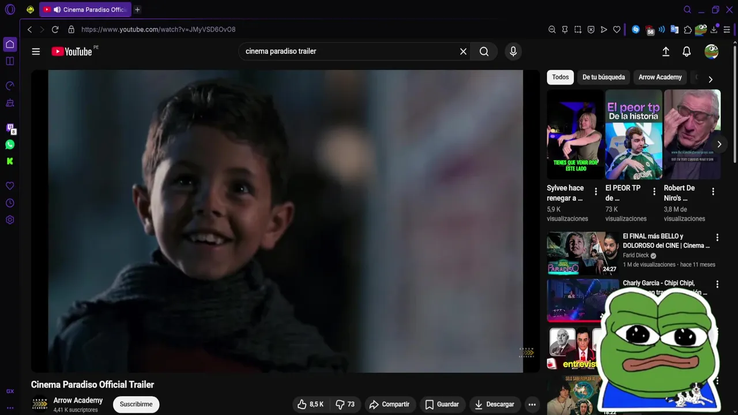Open sidebar bookmarks heart icon
The image size is (738, 415).
click(x=10, y=186)
